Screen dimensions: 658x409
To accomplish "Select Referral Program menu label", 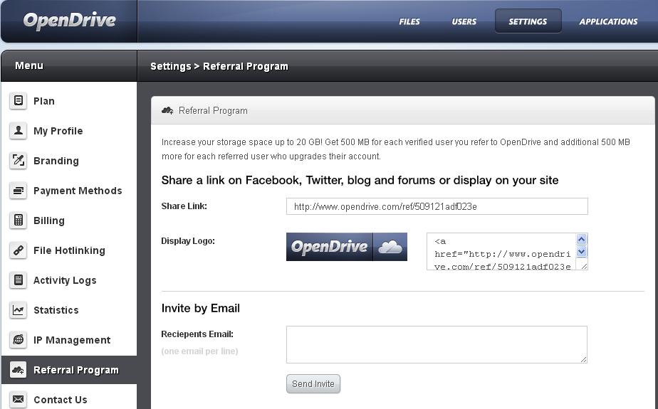I will 76,370.
